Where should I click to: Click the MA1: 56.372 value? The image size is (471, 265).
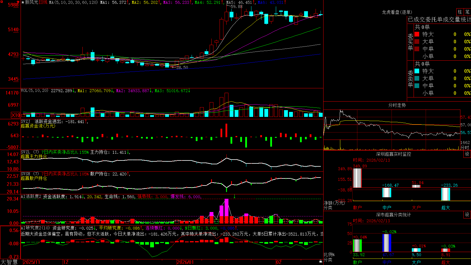point(113,2)
